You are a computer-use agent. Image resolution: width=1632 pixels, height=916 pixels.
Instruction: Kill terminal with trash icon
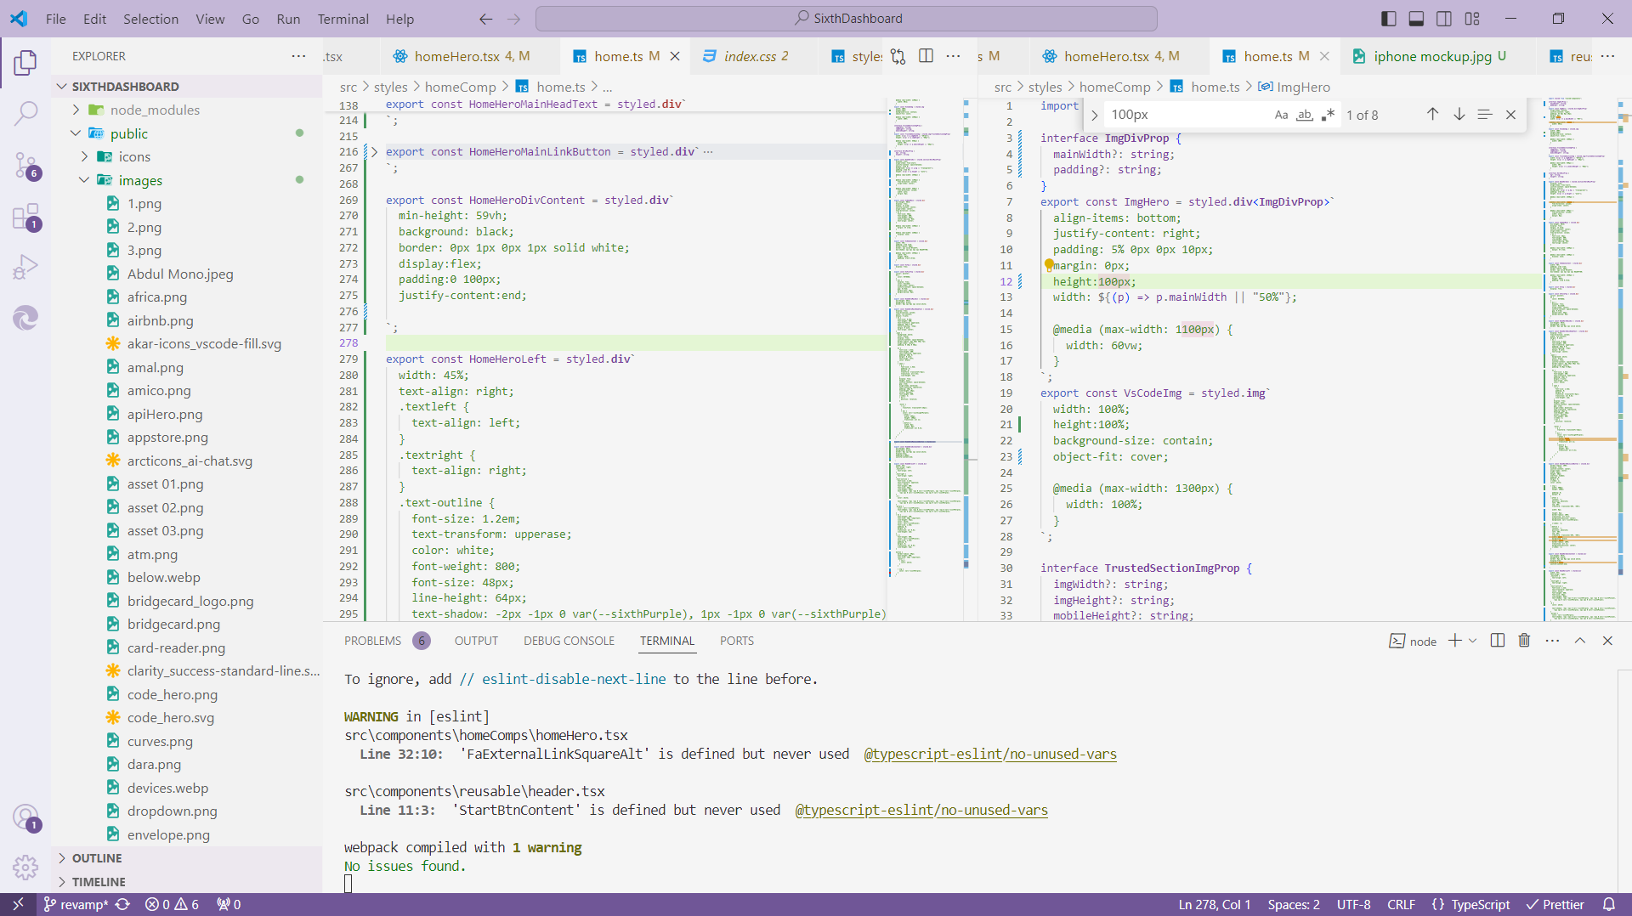click(1524, 641)
